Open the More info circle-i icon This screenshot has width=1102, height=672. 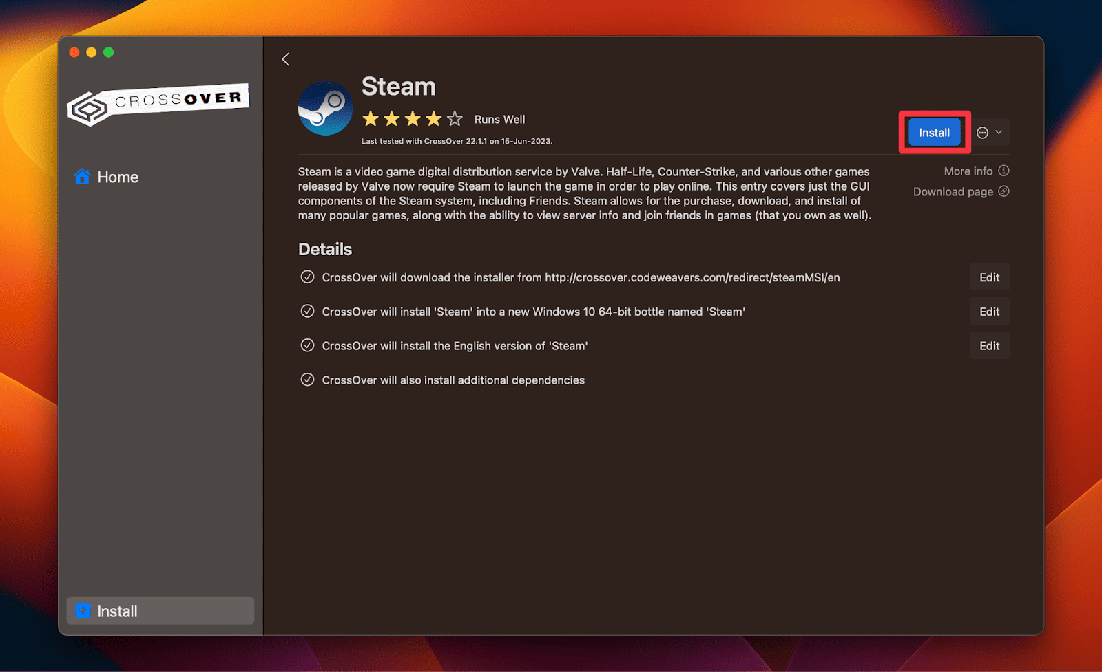[1004, 171]
